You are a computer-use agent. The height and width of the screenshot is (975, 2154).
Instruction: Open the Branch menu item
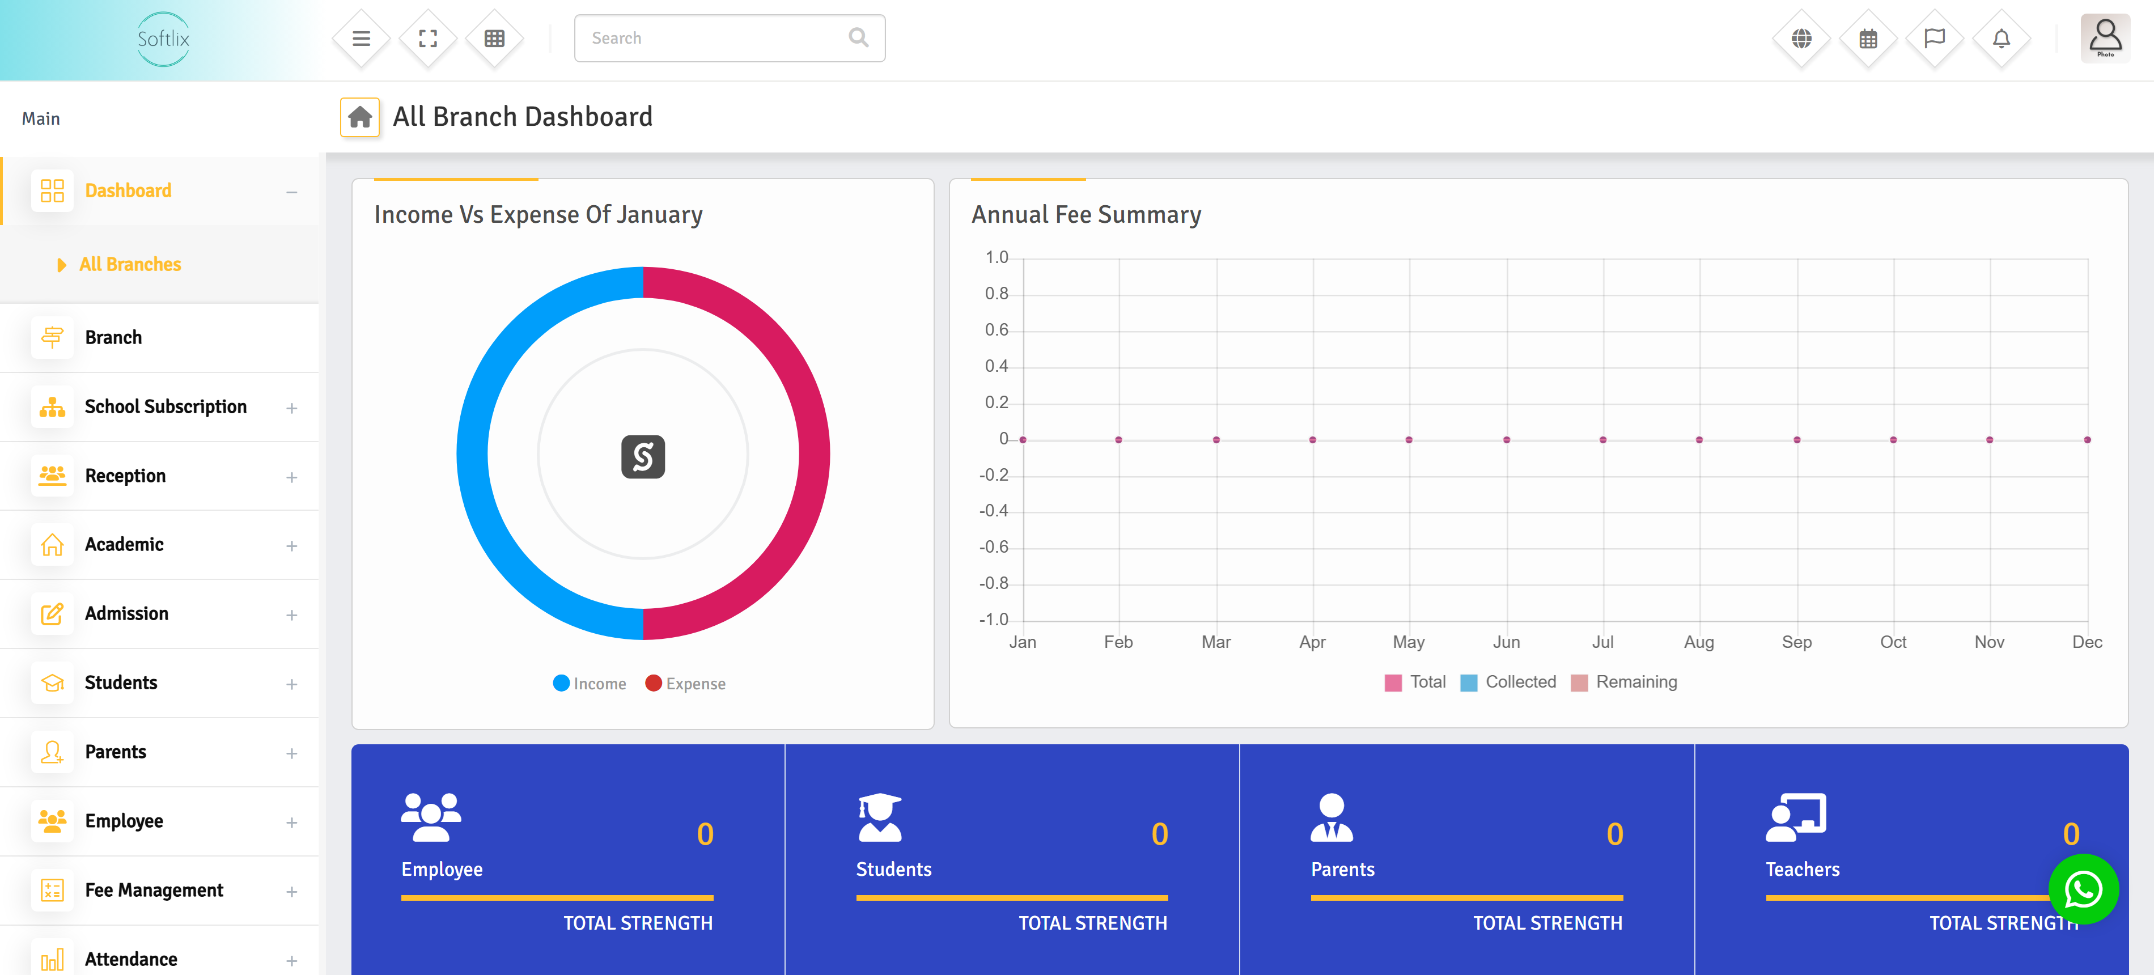(x=114, y=338)
